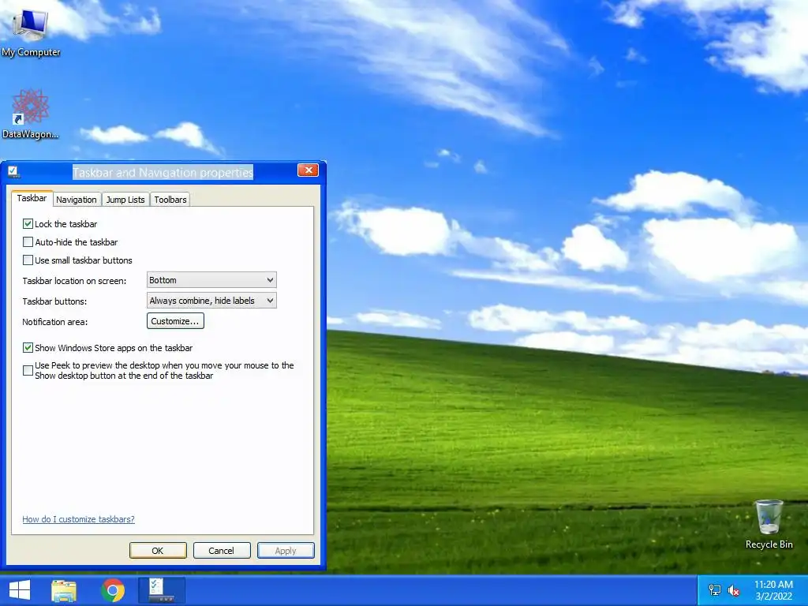Close the Taskbar and Navigation properties dialog
Image resolution: width=808 pixels, height=606 pixels.
[309, 170]
